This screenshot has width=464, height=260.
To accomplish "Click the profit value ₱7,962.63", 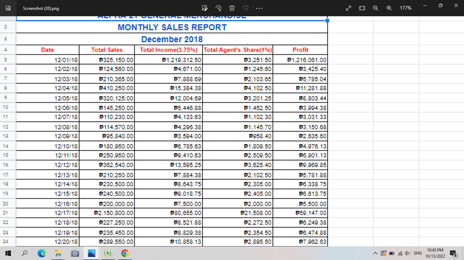I will [313, 242].
